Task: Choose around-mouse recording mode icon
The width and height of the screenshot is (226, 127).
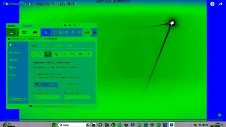Action: click(x=64, y=54)
